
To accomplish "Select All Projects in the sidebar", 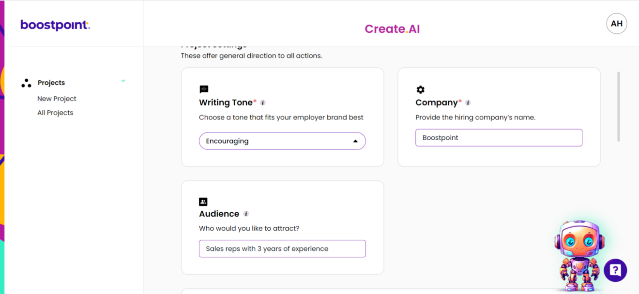I will (x=55, y=113).
